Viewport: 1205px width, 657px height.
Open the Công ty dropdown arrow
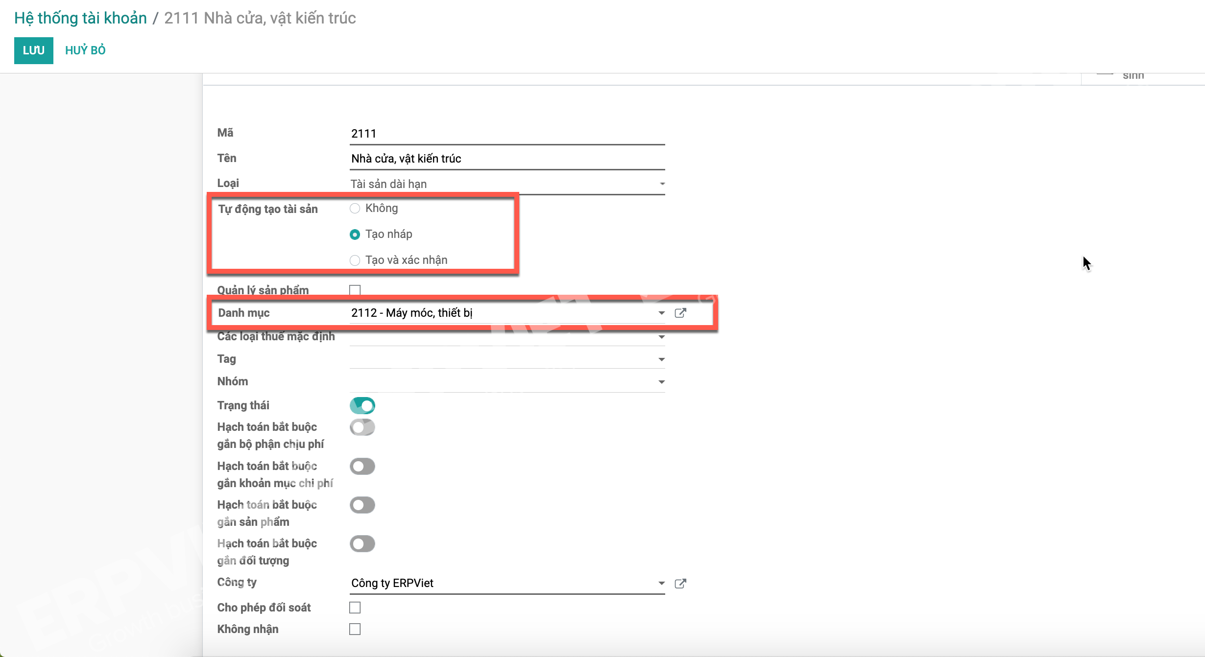662,583
